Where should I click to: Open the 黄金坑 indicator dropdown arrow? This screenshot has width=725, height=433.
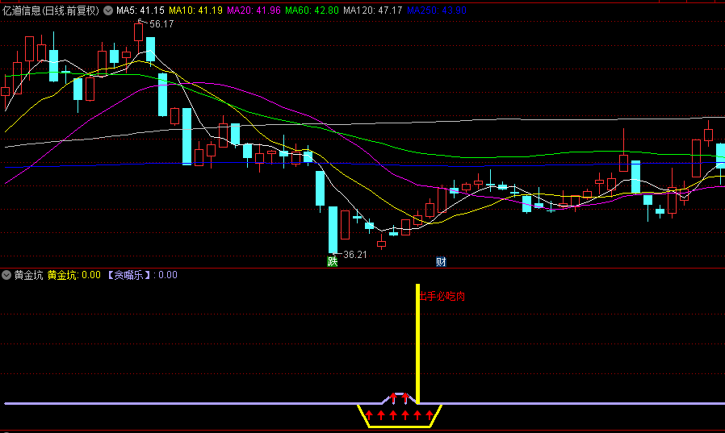[6, 275]
